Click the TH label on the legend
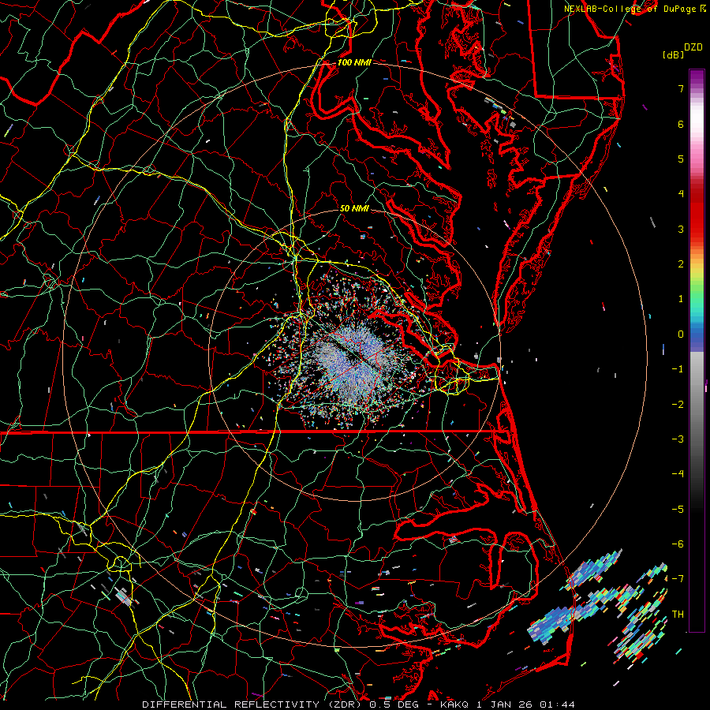 pyautogui.click(x=678, y=615)
